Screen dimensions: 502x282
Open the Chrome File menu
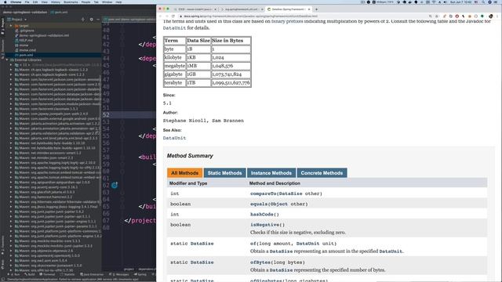point(27,2)
